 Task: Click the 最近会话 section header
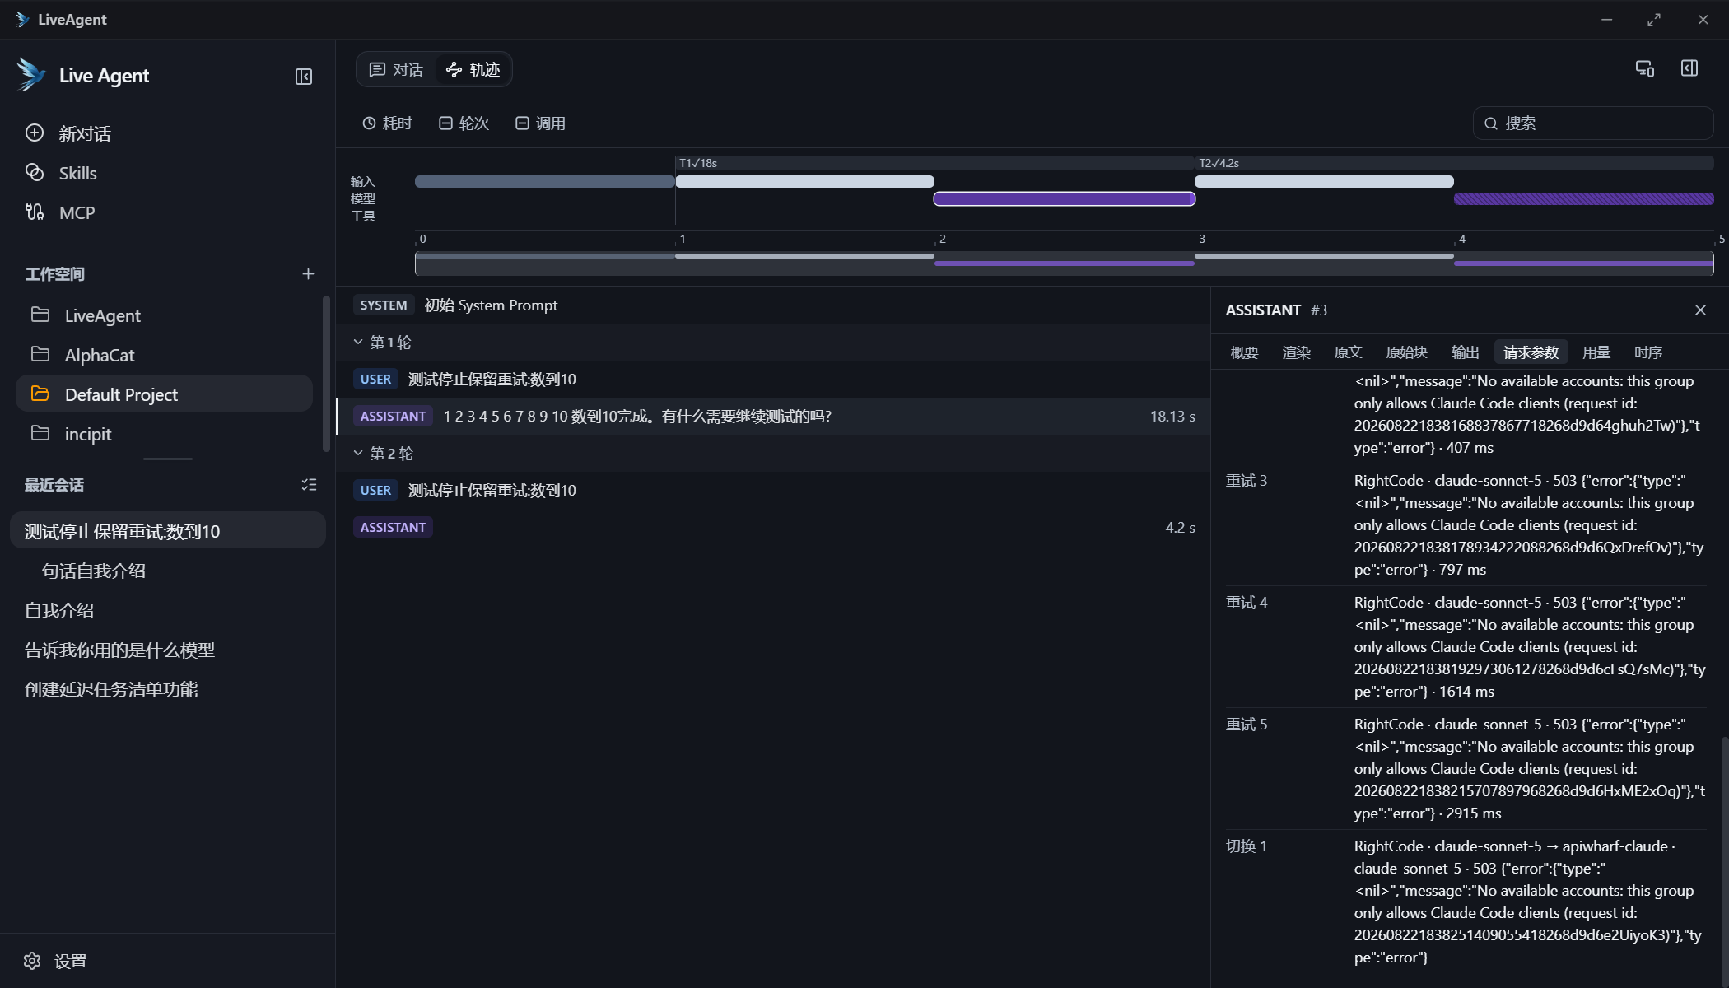pyautogui.click(x=54, y=485)
